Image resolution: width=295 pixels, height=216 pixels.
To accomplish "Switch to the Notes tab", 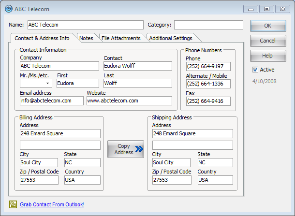I will (x=86, y=38).
